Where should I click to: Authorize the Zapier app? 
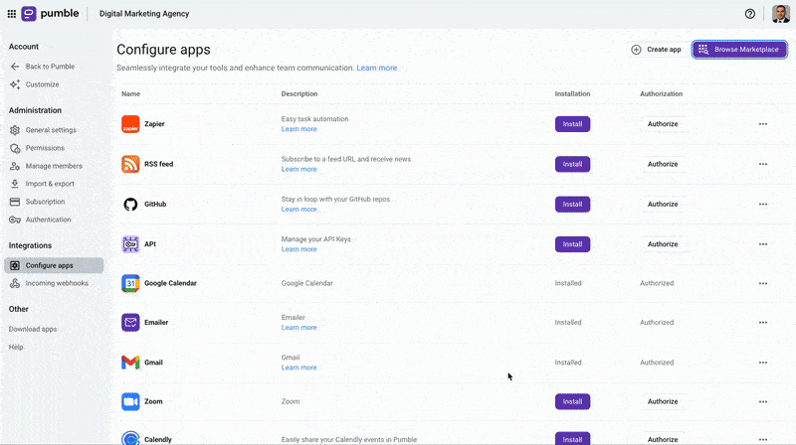(x=663, y=124)
